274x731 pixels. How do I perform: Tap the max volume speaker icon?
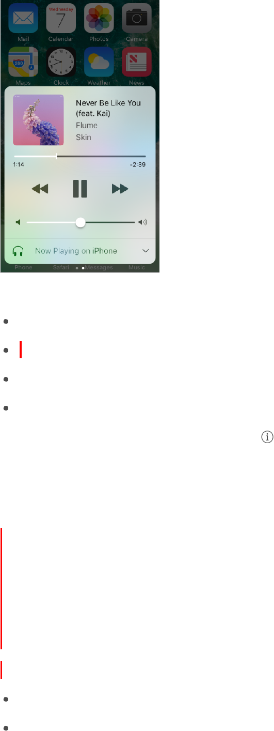coord(143,222)
